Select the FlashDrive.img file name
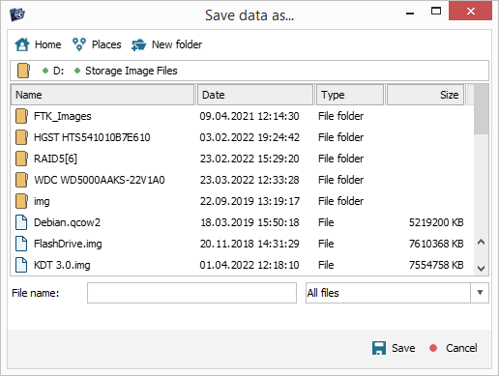 (68, 244)
